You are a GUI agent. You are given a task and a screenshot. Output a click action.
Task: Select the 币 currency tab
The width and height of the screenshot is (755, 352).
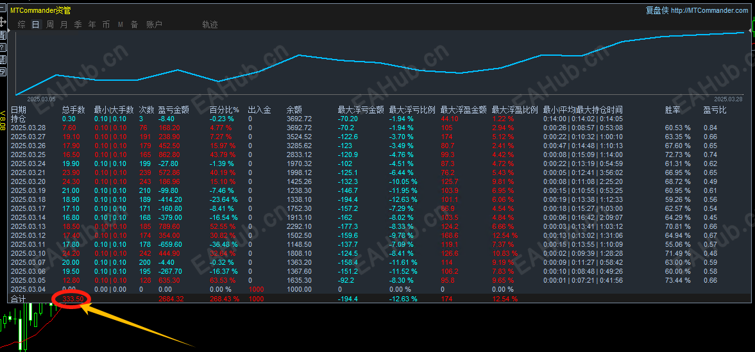(106, 24)
